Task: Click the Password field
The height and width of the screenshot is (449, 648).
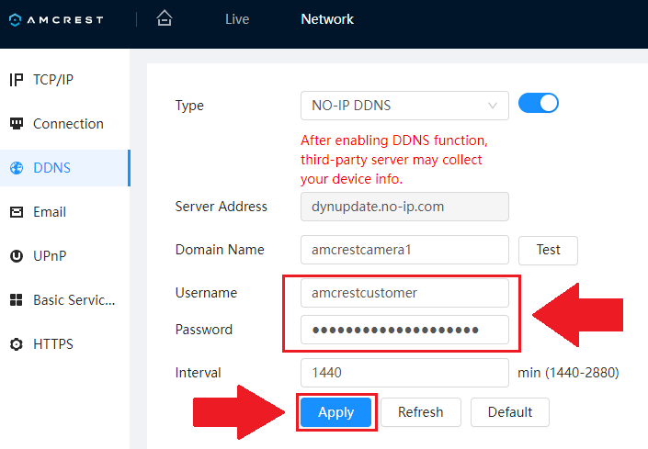Action: [x=404, y=330]
